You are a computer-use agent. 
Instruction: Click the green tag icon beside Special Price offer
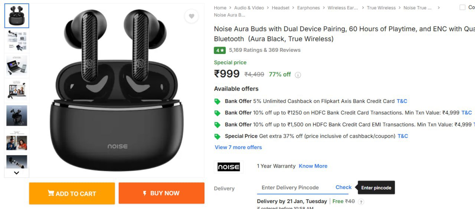[x=217, y=136]
